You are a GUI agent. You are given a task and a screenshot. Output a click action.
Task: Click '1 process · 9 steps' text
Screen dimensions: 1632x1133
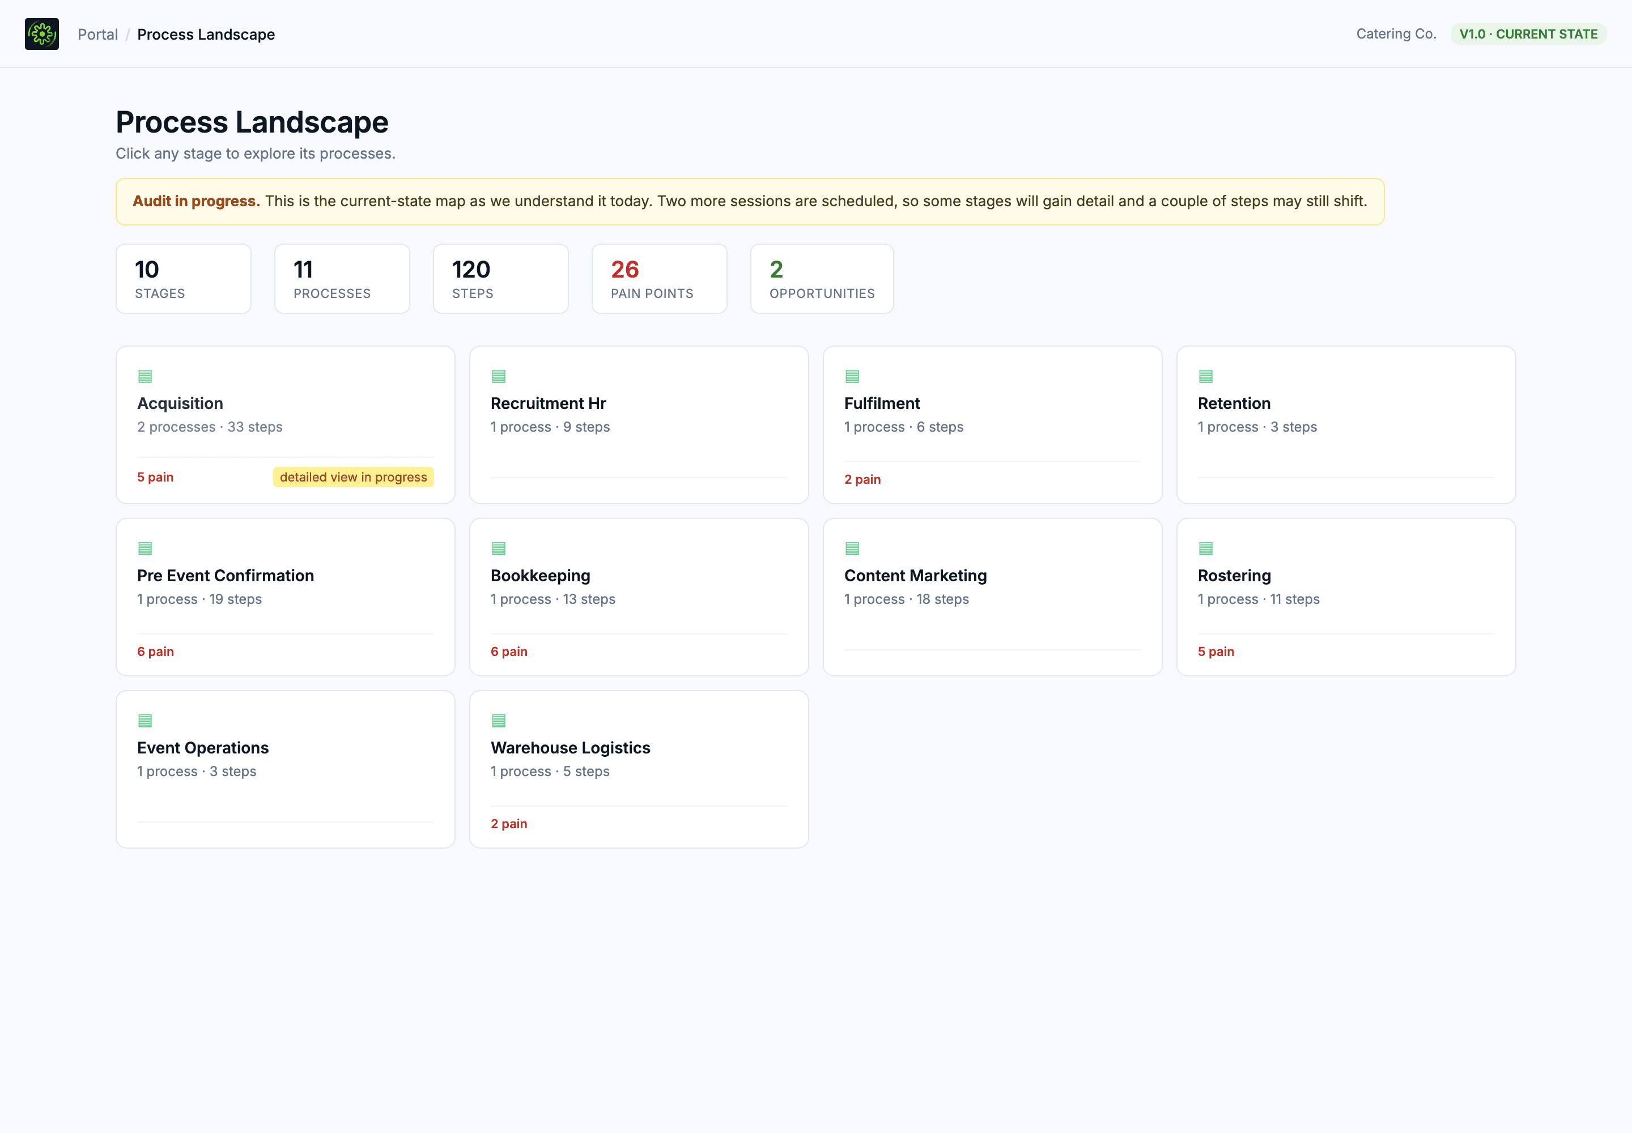pyautogui.click(x=550, y=427)
